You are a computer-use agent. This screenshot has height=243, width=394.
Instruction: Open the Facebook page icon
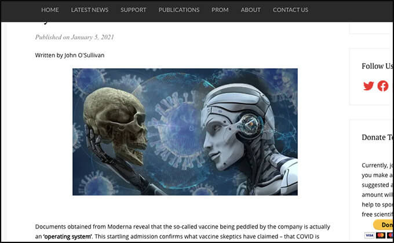click(x=382, y=86)
